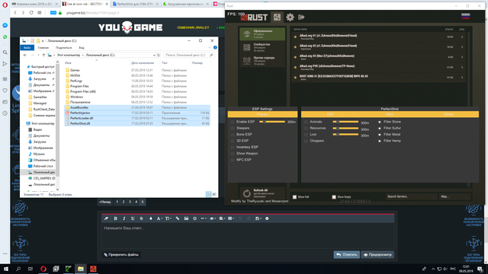This screenshot has height=274, width=488.
Task: Open Explorer address history dropdown arrow
Action: point(154,55)
